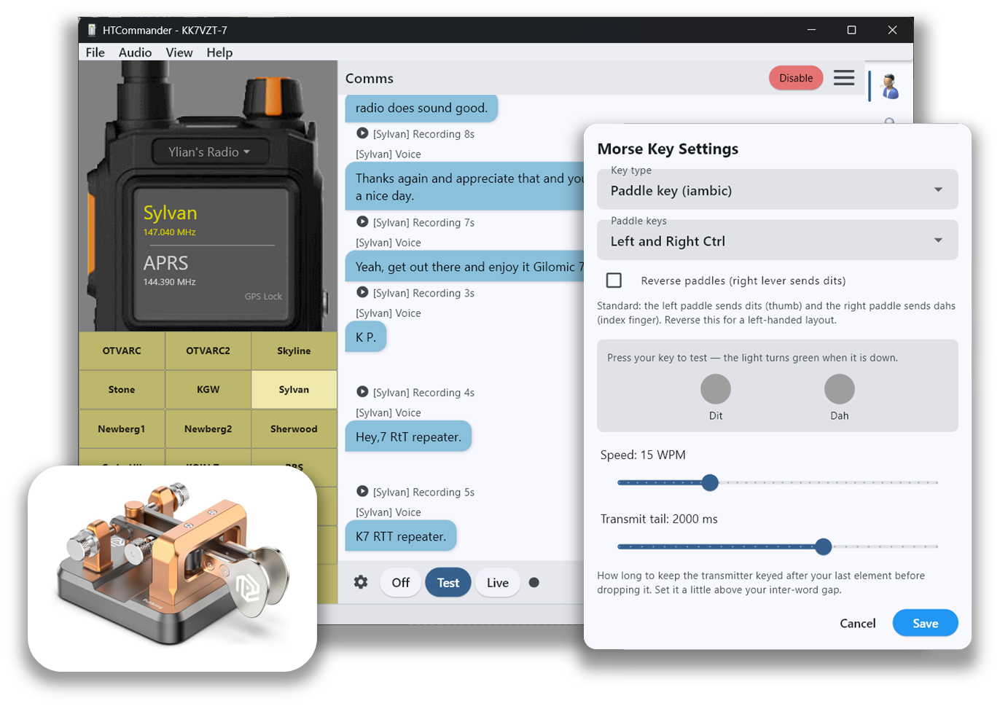
Task: Select the Skyline channel button
Action: (x=294, y=350)
